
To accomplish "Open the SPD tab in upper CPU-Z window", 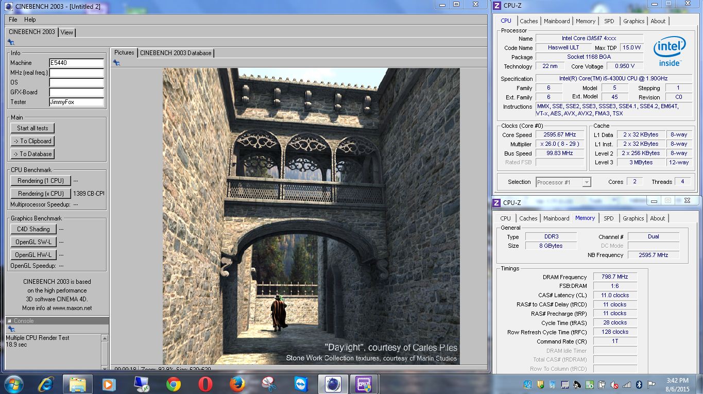I will click(x=609, y=21).
